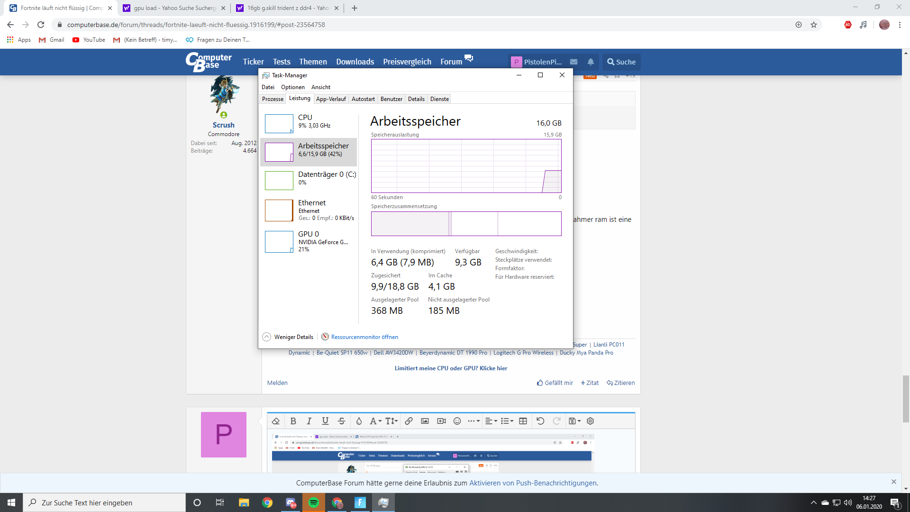910x512 pixels.
Task: Open the BB code editor settings gear
Action: [590, 421]
